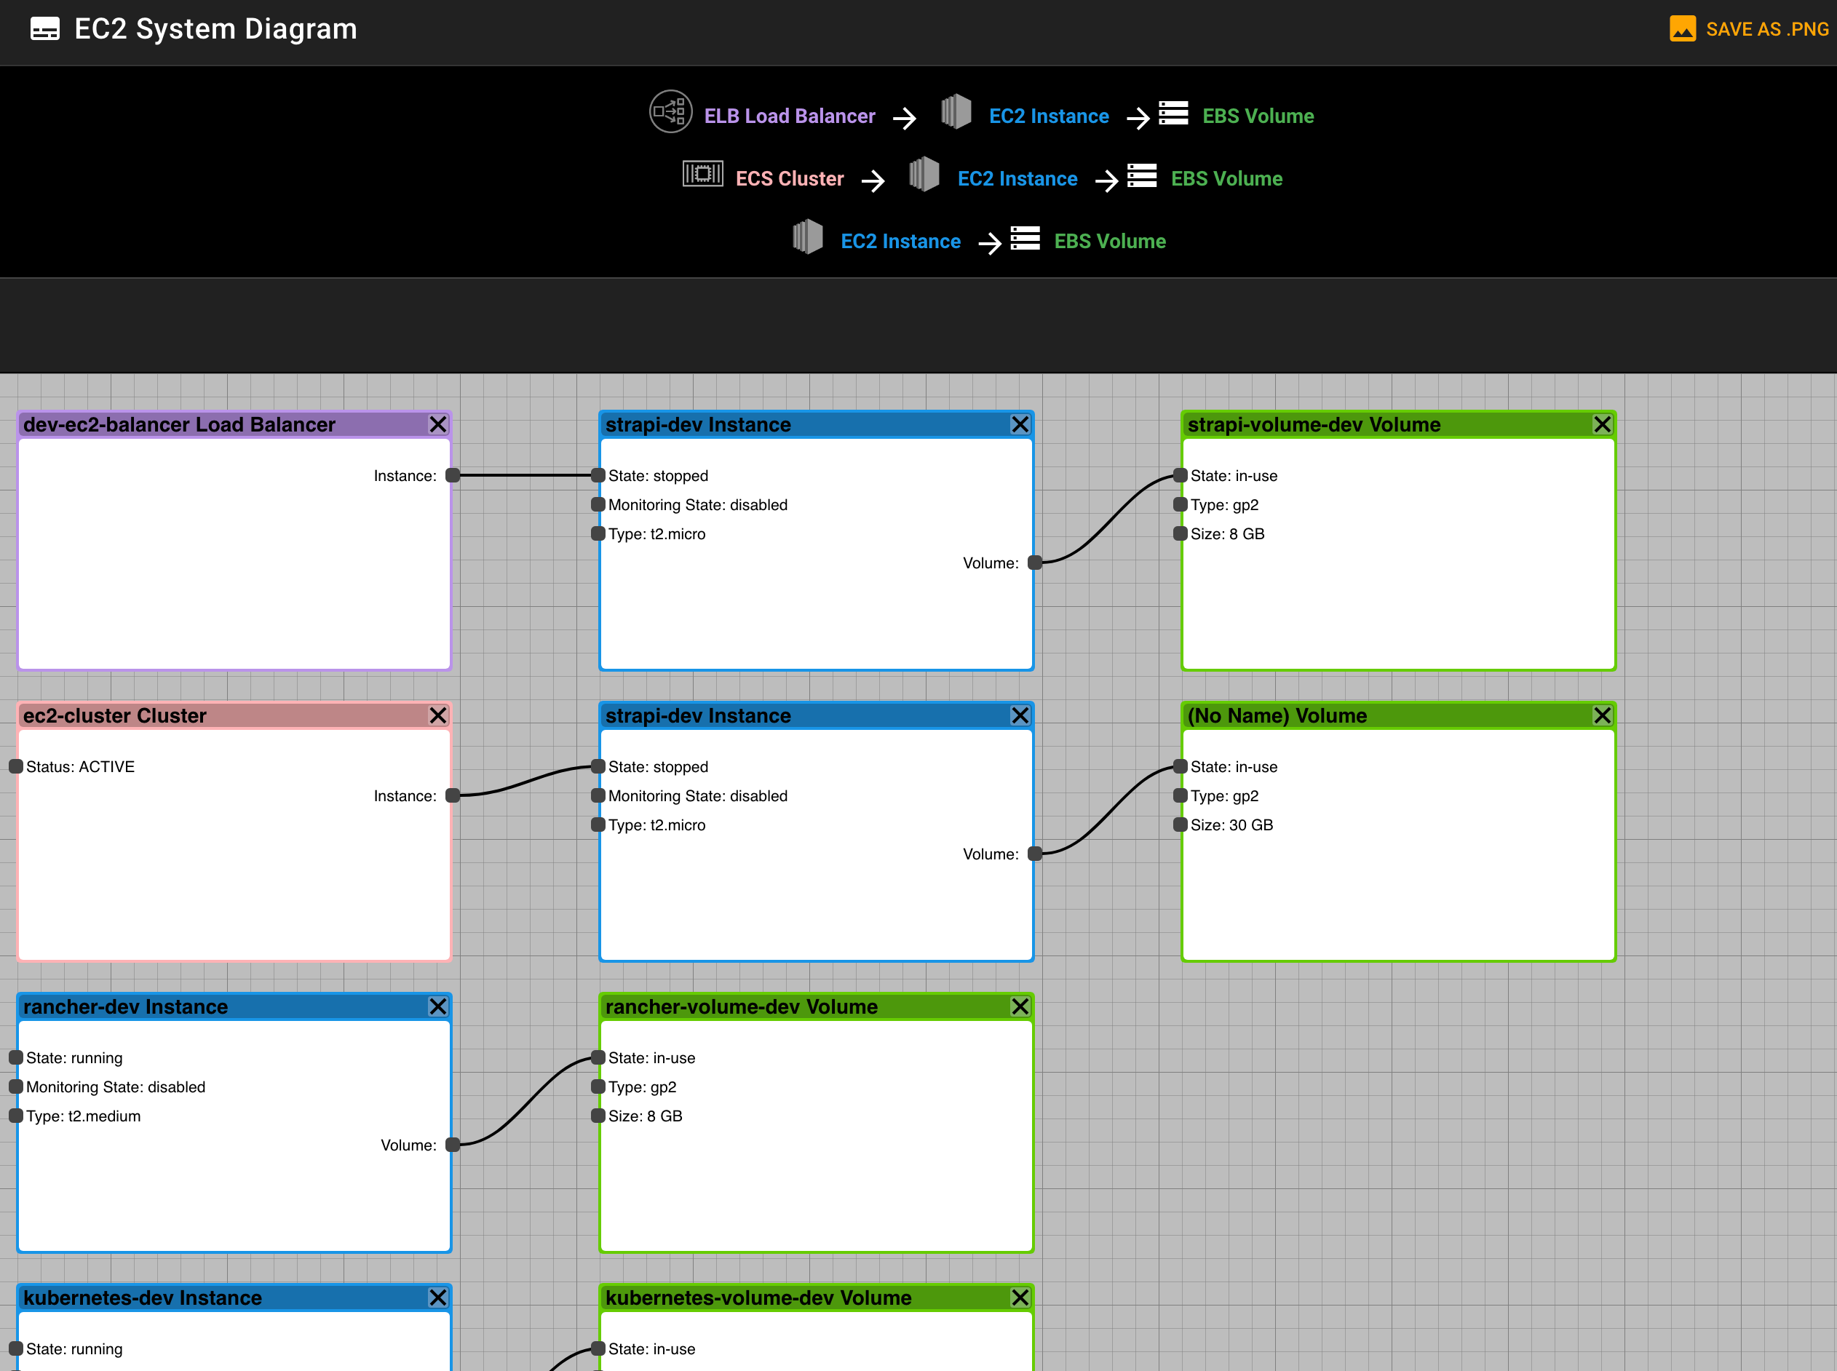
Task: Close the (No Name) Volume node
Action: 1602,715
